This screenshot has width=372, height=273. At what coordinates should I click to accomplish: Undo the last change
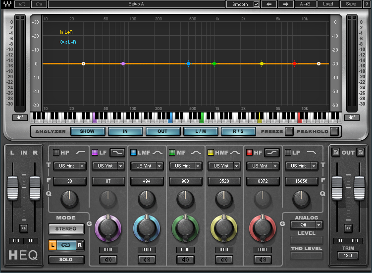[22, 4]
